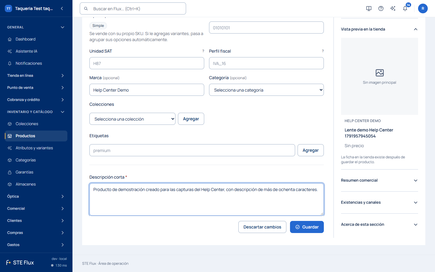Screen dimensions: 435x272
Task: Expand the Tienda en línea menu
Action: point(36,76)
